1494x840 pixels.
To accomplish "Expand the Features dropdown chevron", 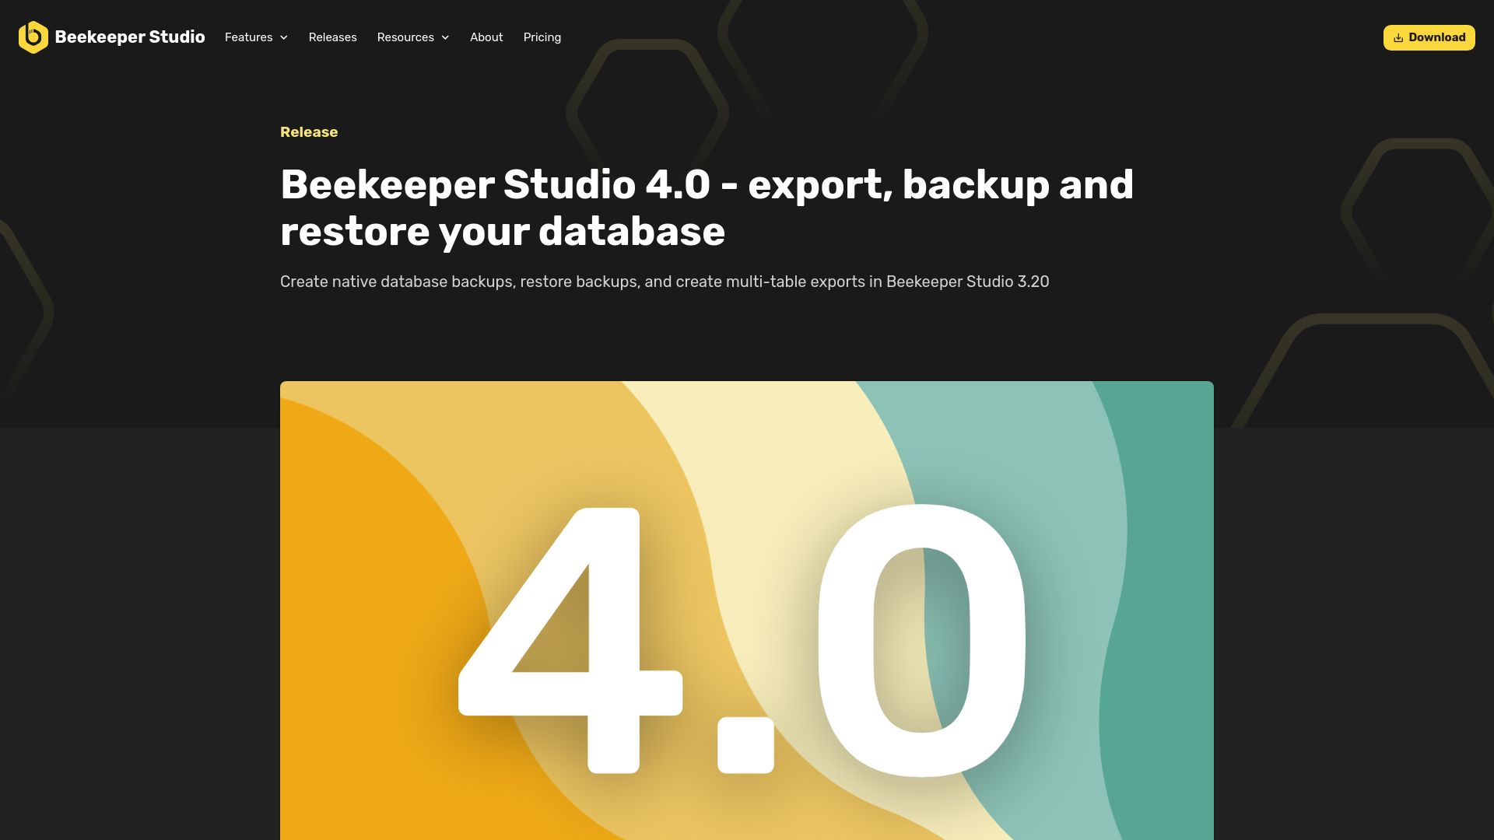I will click(x=284, y=37).
